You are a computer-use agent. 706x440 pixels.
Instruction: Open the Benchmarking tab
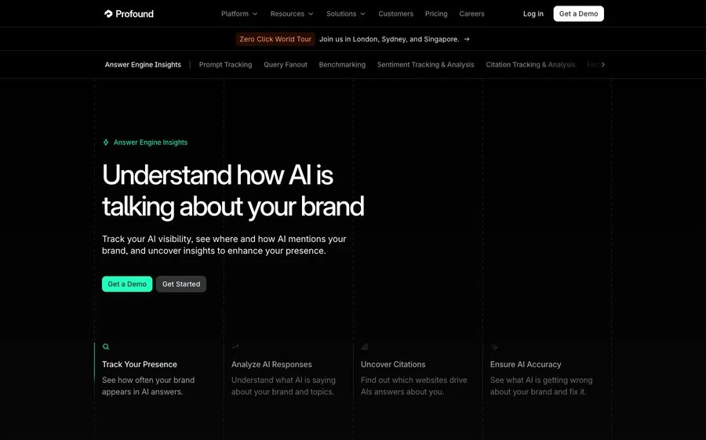pyautogui.click(x=342, y=65)
